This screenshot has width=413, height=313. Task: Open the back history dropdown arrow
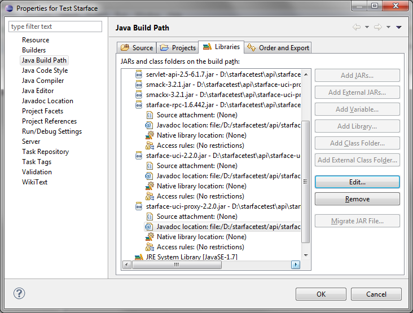pyautogui.click(x=367, y=27)
